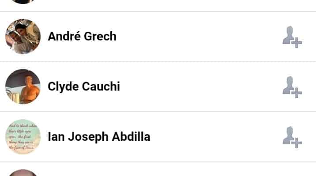This screenshot has width=316, height=176.
Task: Open André Grech's profile picture
Action: [23, 37]
